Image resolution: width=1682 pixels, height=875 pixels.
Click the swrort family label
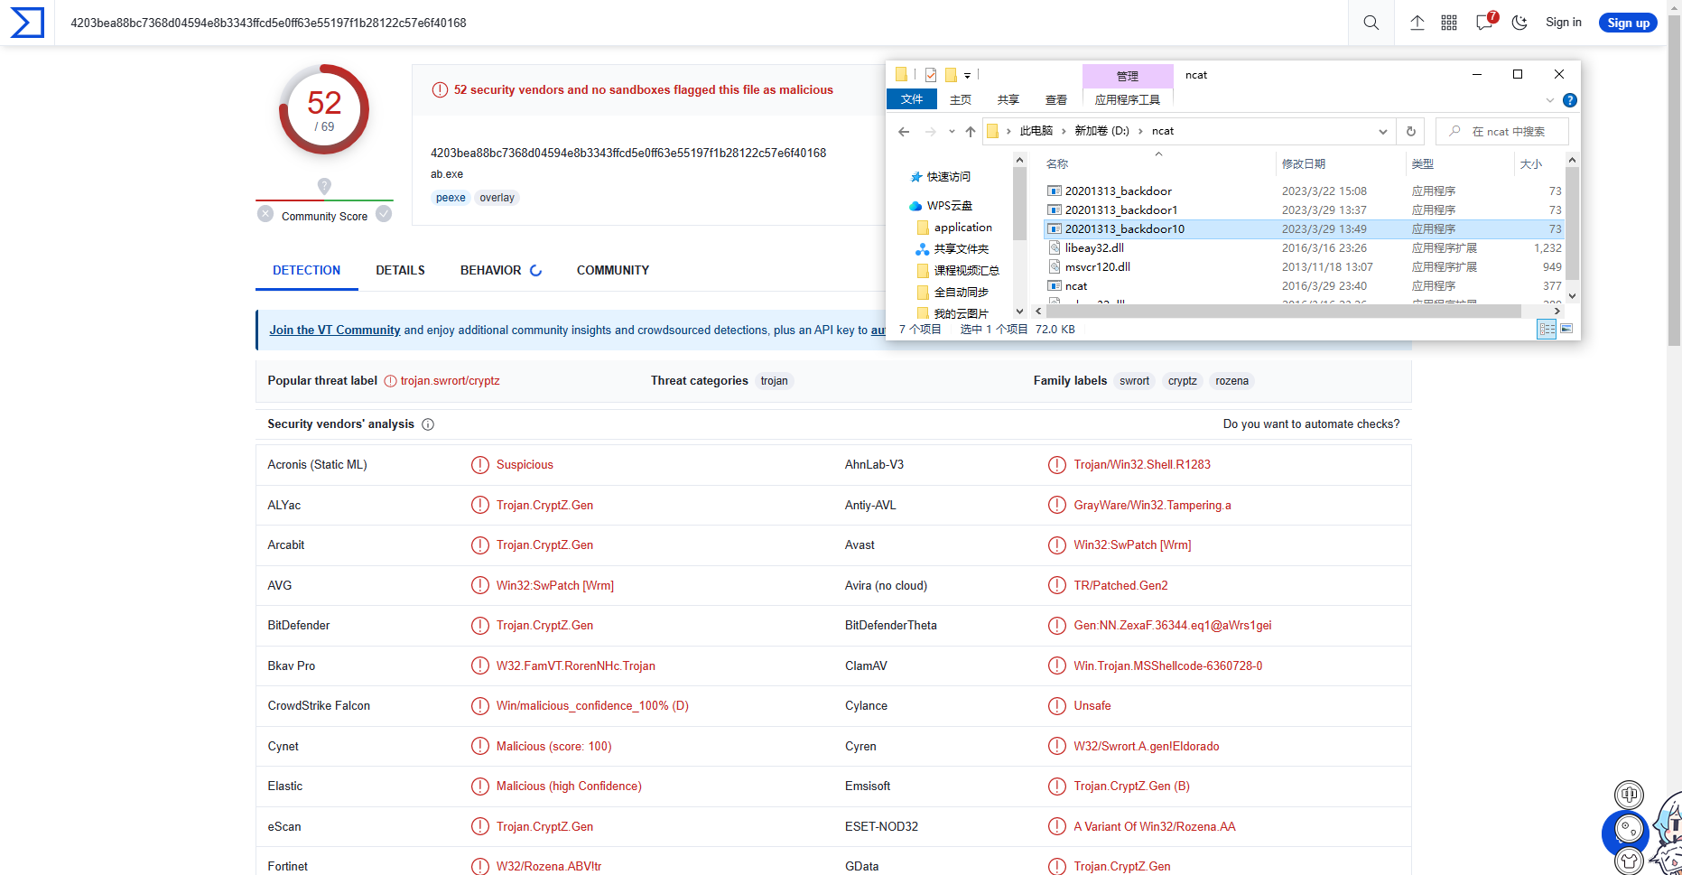[1134, 381]
